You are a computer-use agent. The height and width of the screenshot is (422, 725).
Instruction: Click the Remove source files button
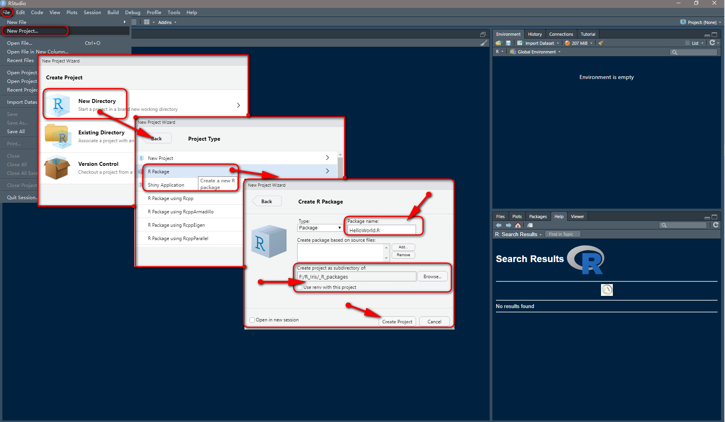pyautogui.click(x=403, y=255)
